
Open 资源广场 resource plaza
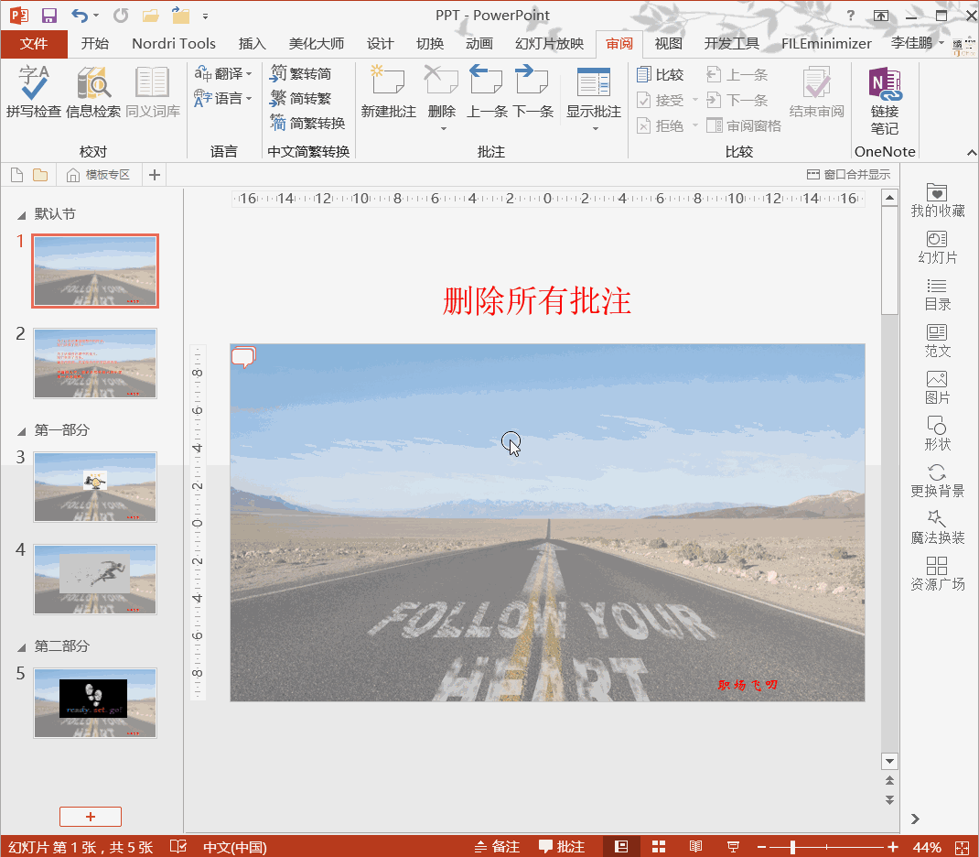937,574
